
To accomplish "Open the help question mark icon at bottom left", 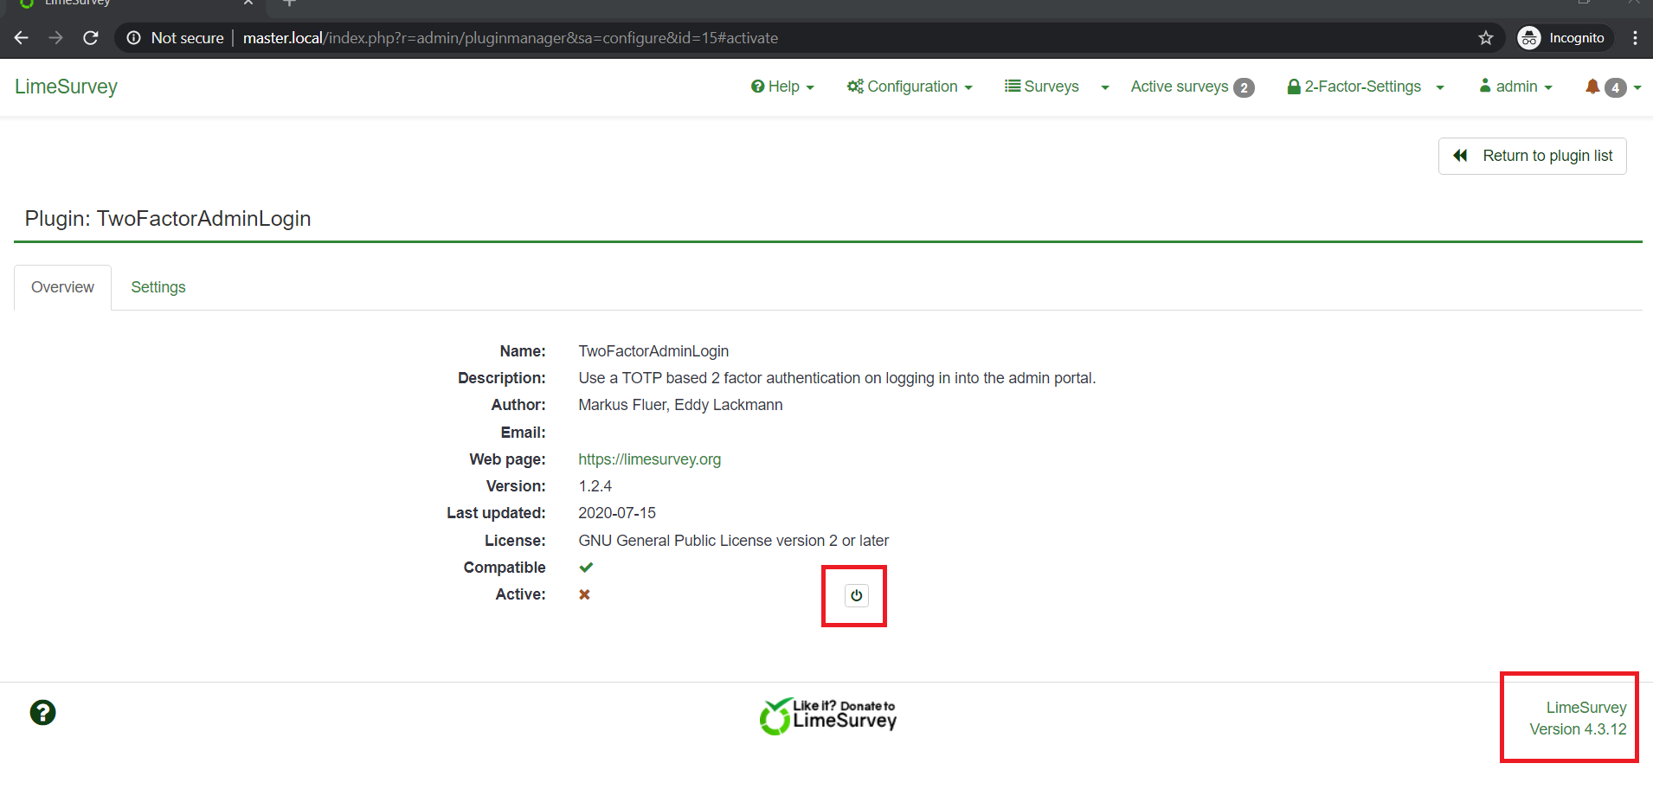I will 42,712.
